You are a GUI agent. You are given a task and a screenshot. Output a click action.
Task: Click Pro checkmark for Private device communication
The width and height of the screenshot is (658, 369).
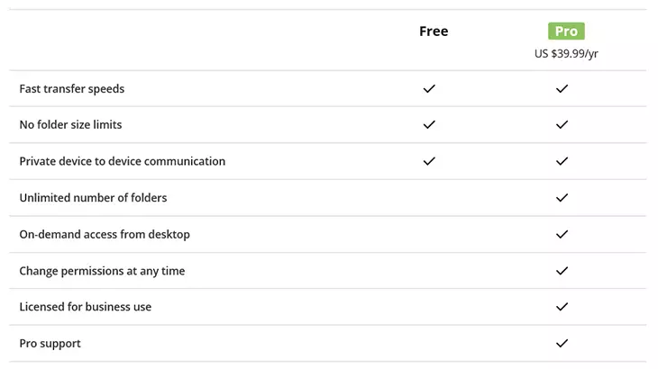562,161
